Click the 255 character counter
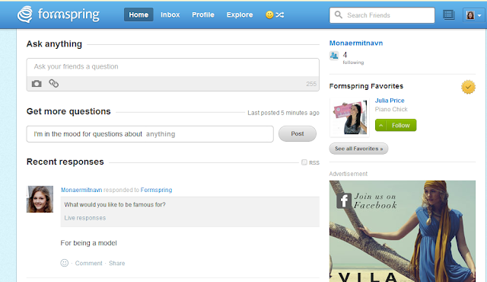The image size is (487, 282). 311,84
